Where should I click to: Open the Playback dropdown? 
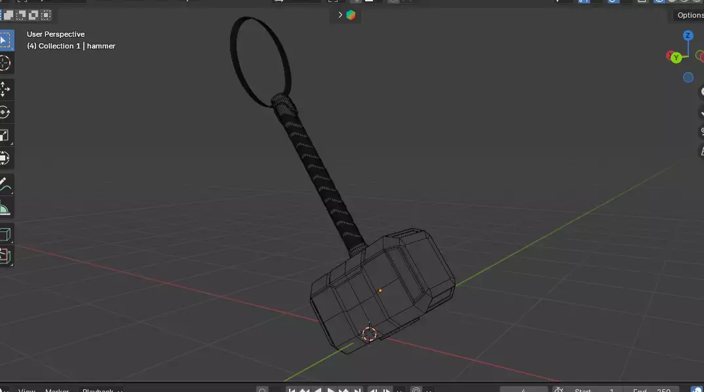pos(100,390)
